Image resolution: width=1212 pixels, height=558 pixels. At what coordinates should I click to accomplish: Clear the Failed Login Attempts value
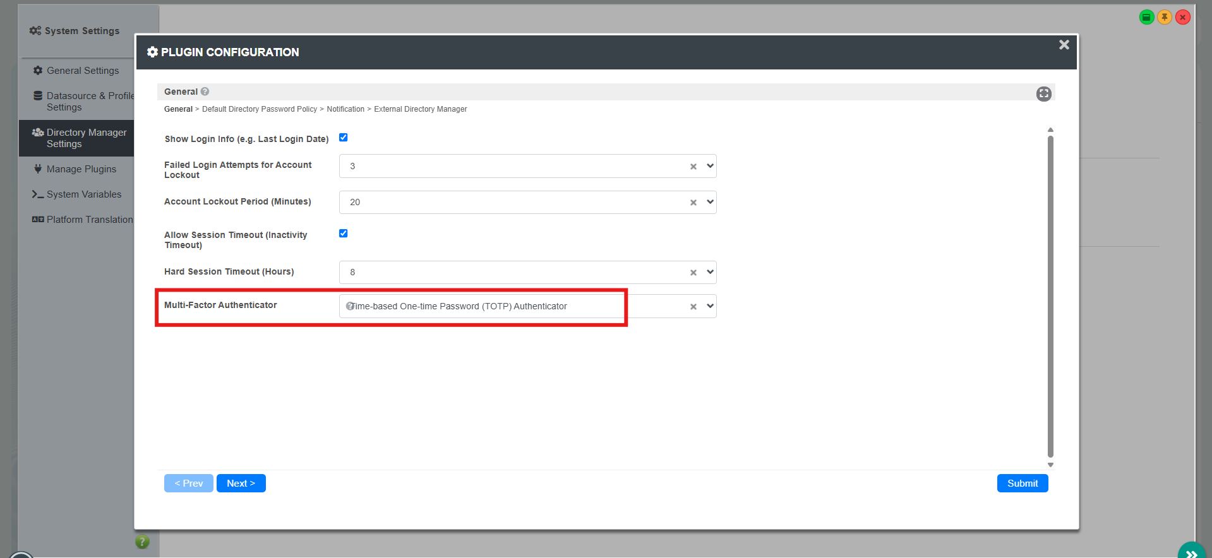tap(693, 167)
